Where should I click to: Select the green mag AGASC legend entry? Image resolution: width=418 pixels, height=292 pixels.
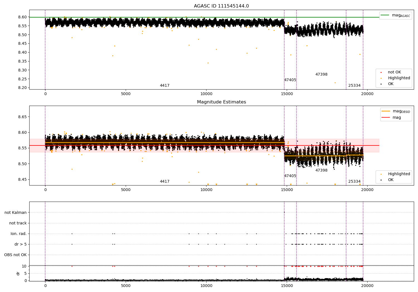[x=395, y=15]
